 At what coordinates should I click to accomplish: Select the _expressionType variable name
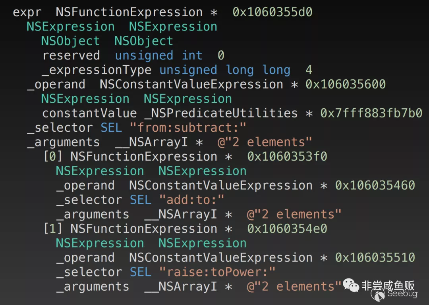coord(97,70)
